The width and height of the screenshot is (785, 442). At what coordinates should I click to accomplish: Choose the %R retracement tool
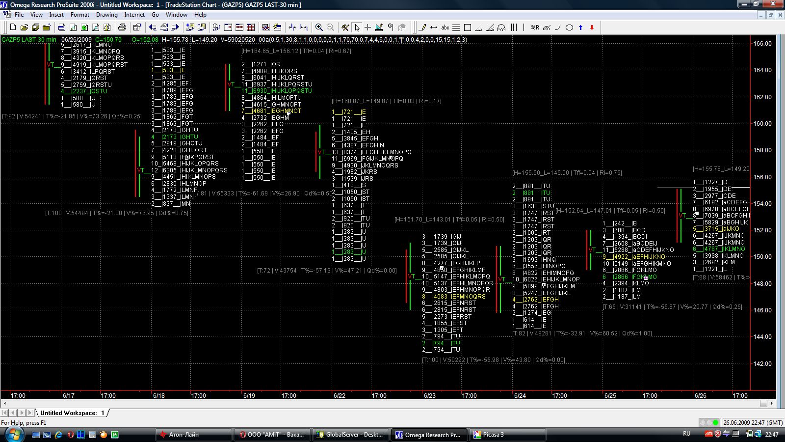pyautogui.click(x=535, y=28)
